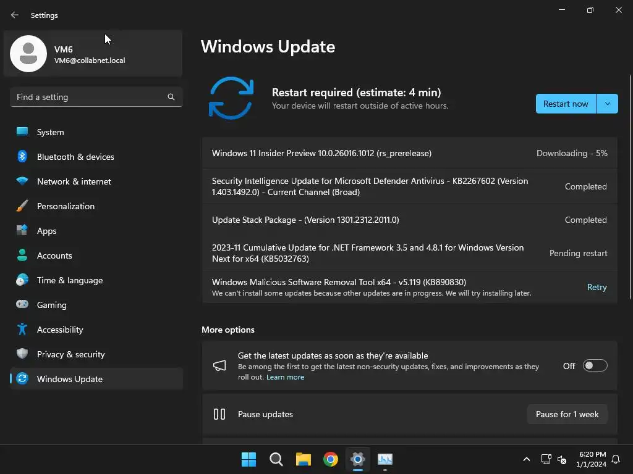Open File Explorer from taskbar
The image size is (633, 474).
303,459
